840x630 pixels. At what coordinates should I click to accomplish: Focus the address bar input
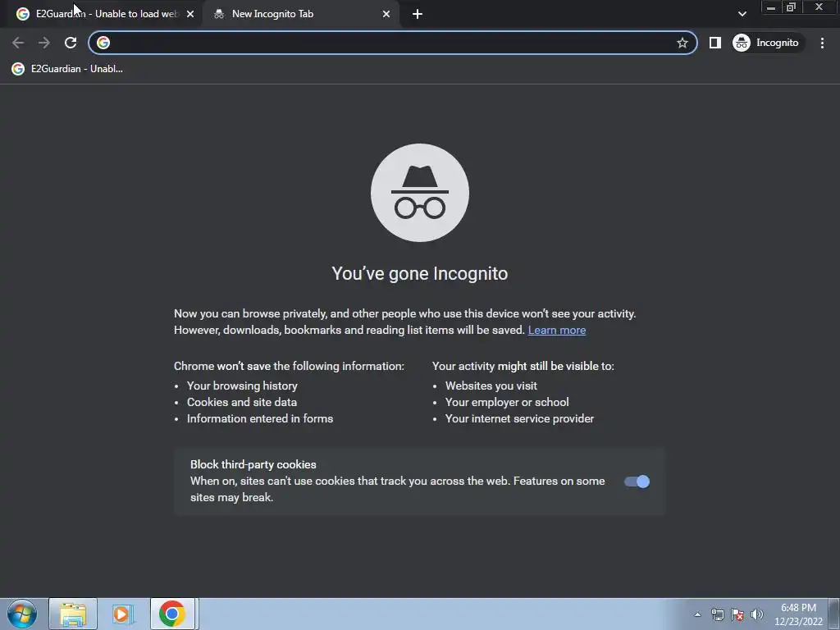pyautogui.click(x=392, y=43)
